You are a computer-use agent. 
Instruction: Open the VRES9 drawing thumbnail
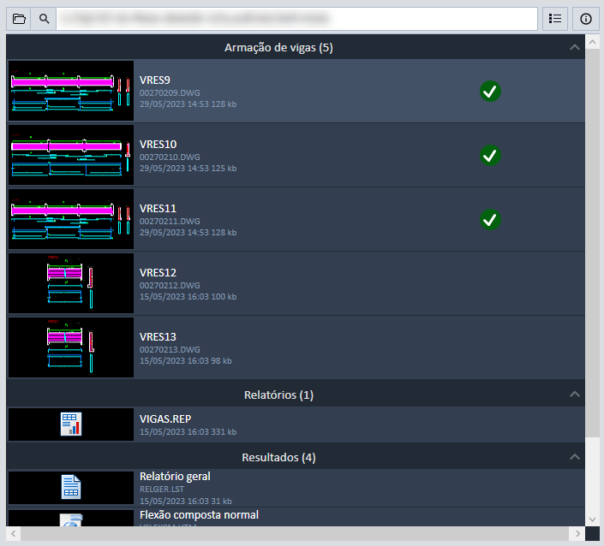click(x=71, y=91)
